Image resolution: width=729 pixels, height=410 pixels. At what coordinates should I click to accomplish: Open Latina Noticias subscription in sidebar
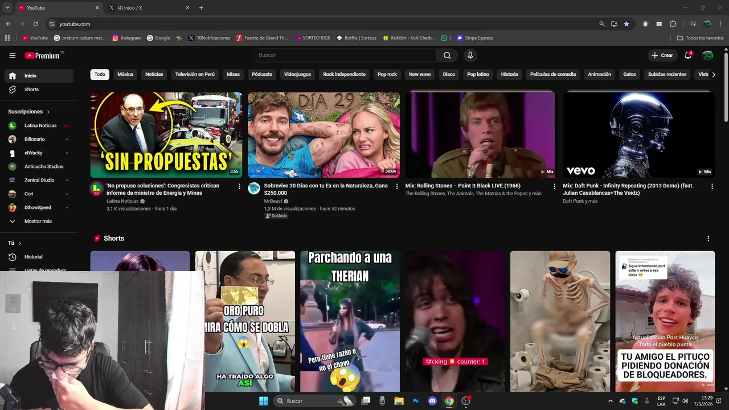[x=39, y=125]
